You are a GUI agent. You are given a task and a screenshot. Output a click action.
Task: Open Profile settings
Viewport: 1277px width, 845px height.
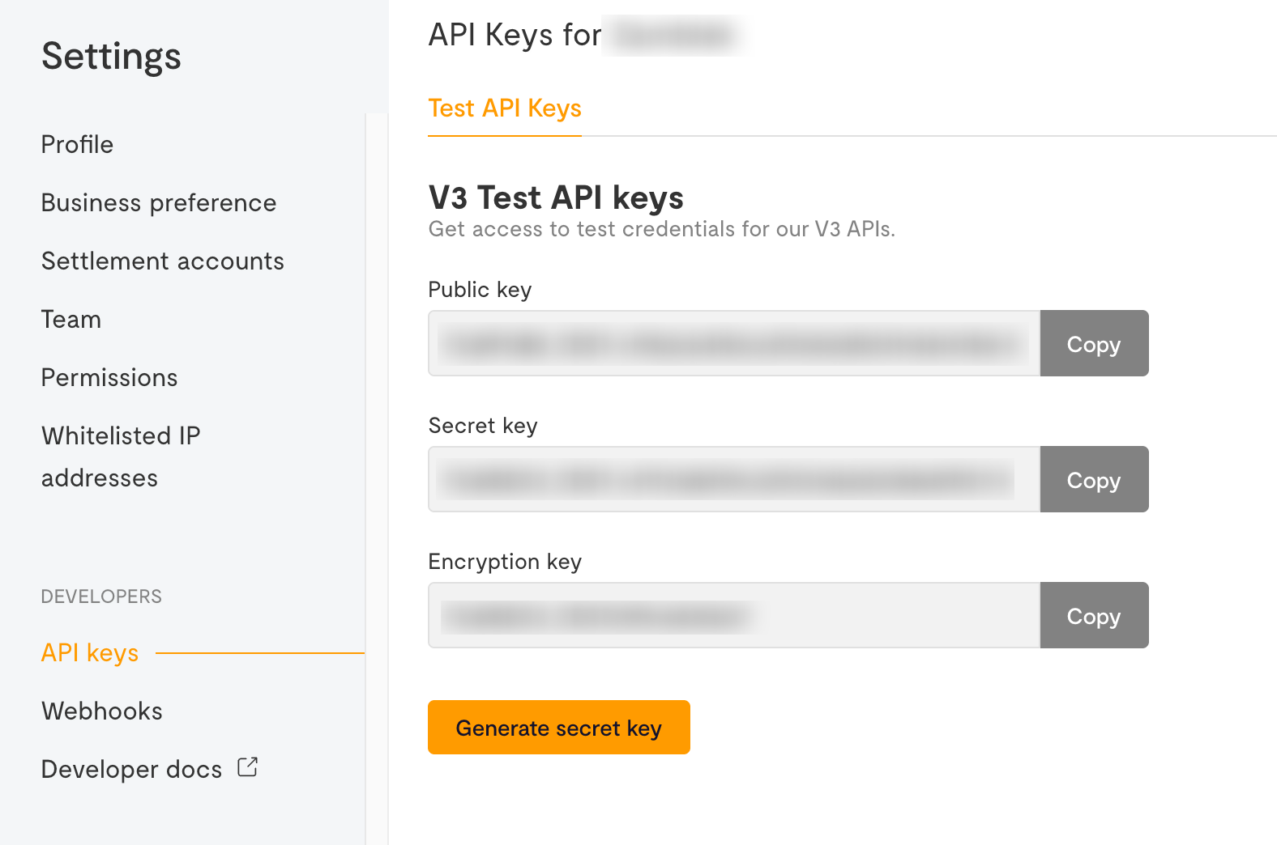point(78,145)
